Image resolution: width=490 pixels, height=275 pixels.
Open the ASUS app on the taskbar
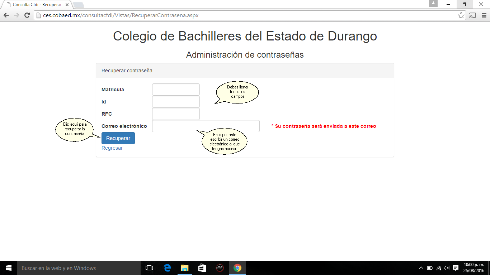point(220,268)
